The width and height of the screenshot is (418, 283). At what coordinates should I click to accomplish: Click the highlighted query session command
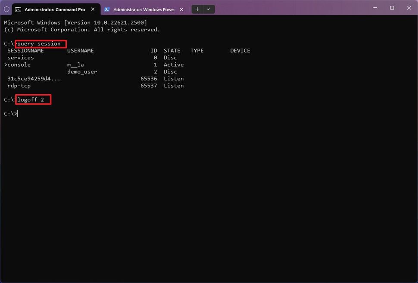point(40,43)
